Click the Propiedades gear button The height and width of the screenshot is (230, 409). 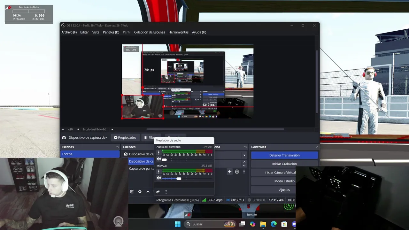[125, 138]
